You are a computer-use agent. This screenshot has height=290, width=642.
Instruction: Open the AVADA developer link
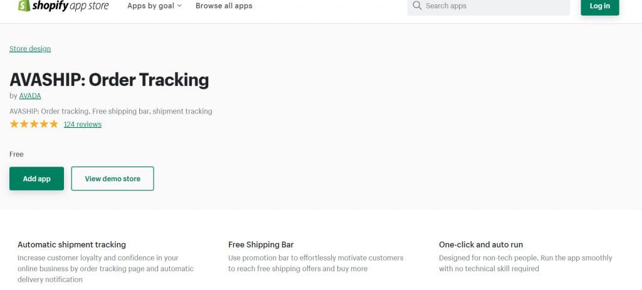click(30, 96)
